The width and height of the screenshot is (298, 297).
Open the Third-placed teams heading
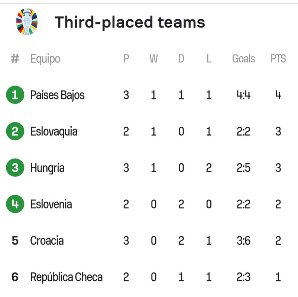[x=130, y=22]
